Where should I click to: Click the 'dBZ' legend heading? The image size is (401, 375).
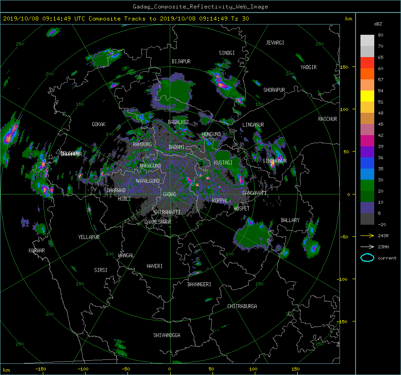coord(378,24)
